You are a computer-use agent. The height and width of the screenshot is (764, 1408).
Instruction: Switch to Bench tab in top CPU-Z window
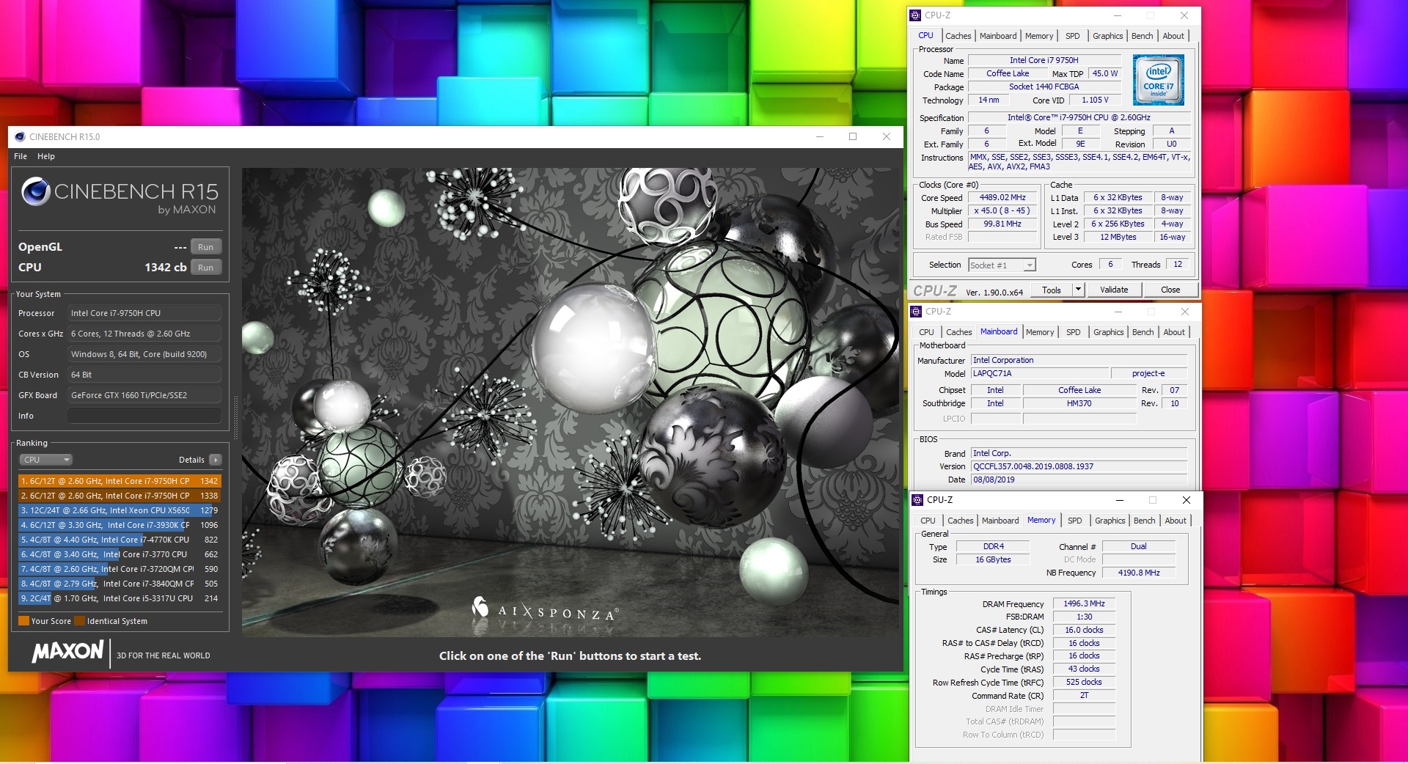pos(1143,36)
